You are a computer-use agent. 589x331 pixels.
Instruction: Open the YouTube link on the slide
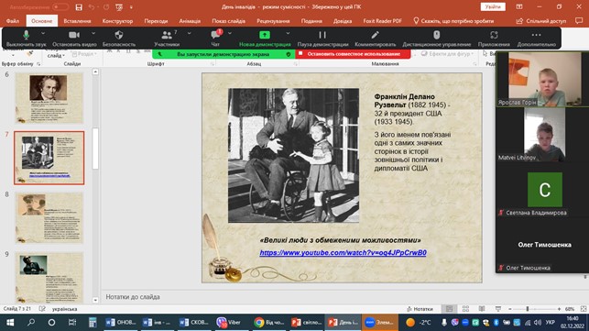(x=343, y=253)
